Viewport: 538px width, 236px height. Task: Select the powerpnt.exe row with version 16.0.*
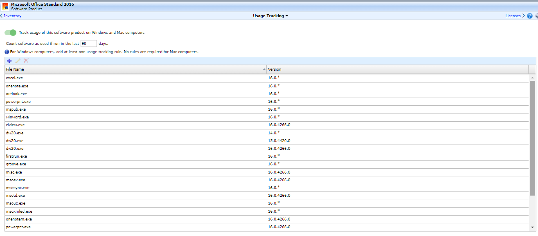[x=266, y=102]
